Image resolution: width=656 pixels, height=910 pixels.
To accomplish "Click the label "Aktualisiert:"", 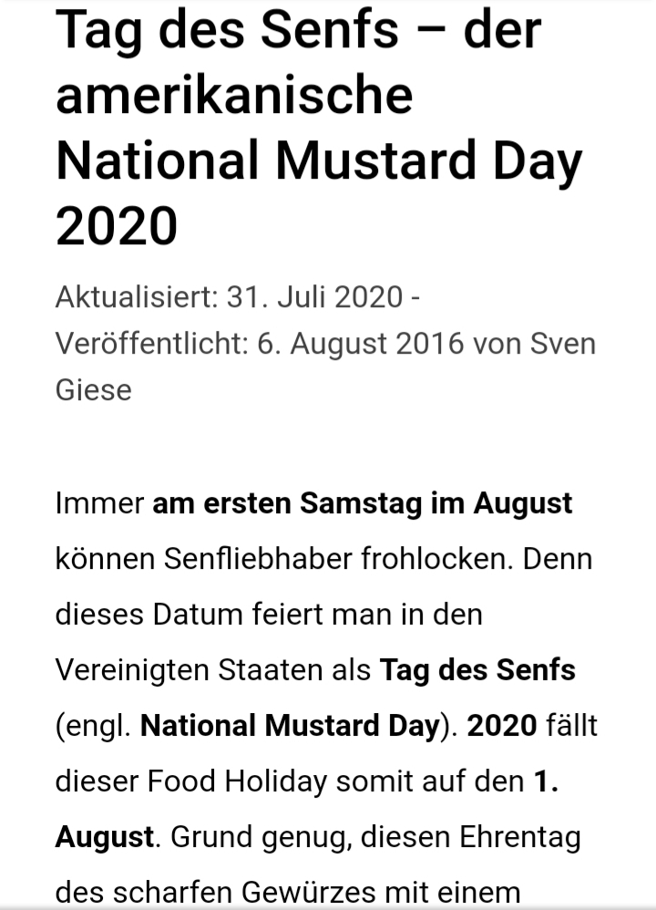I will click(137, 297).
